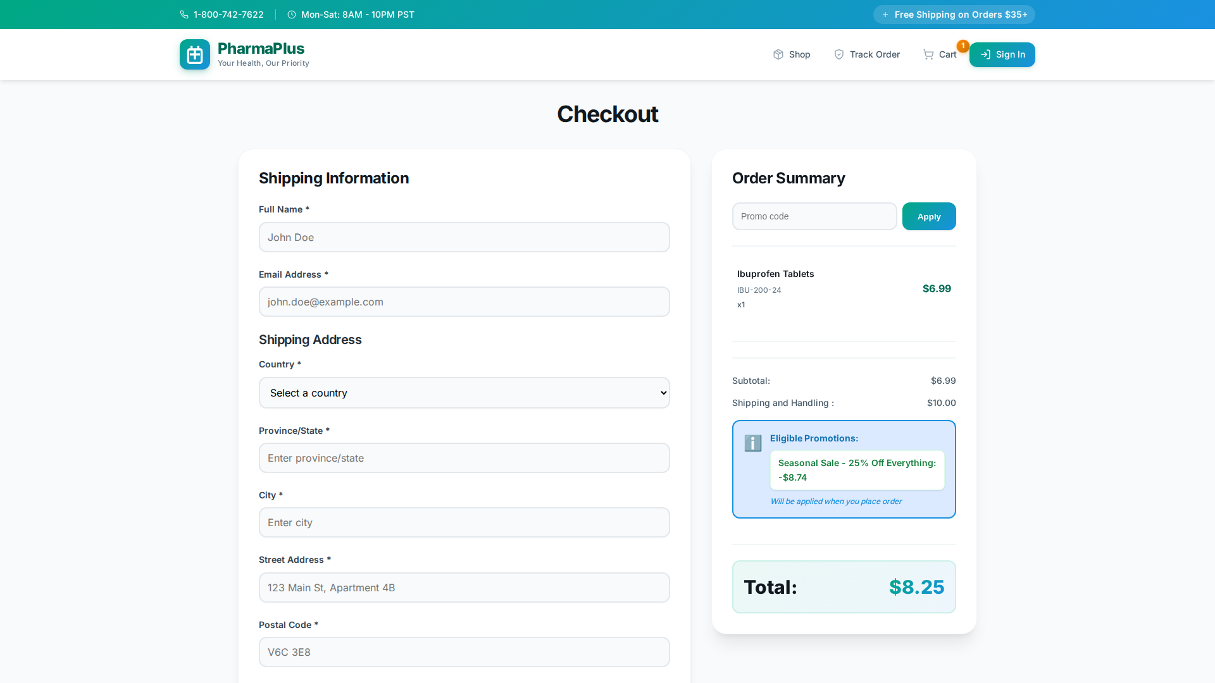Click the Shop bag icon in navigation
The width and height of the screenshot is (1215, 683).
tap(778, 54)
